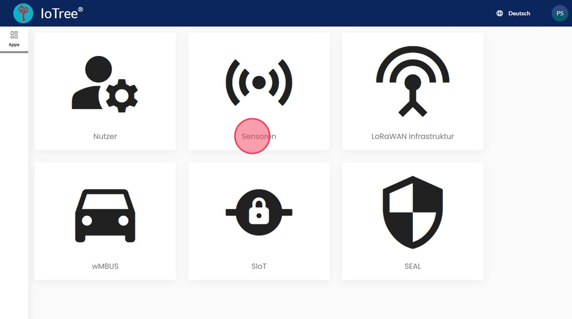
Task: Click the globe language icon
Action: [x=500, y=13]
